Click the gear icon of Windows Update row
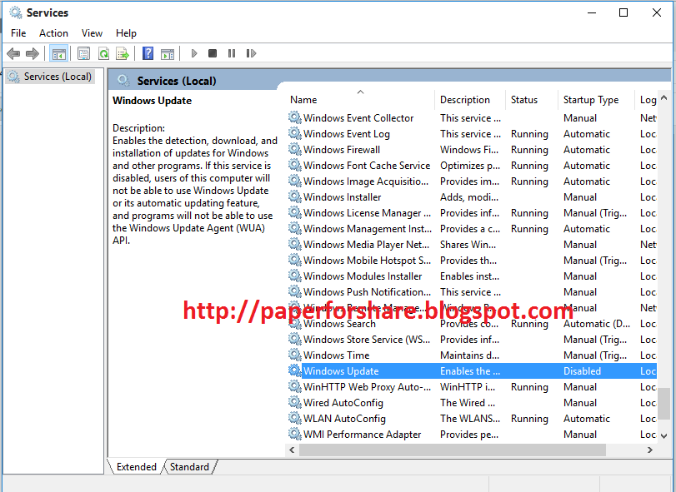This screenshot has width=676, height=492. [x=295, y=370]
